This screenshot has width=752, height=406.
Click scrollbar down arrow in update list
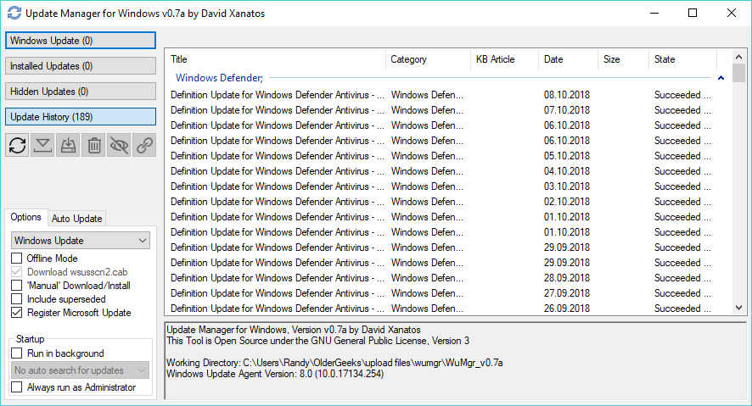point(739,308)
